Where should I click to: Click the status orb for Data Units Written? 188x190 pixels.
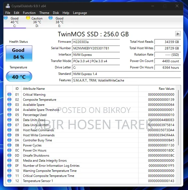point(9,125)
